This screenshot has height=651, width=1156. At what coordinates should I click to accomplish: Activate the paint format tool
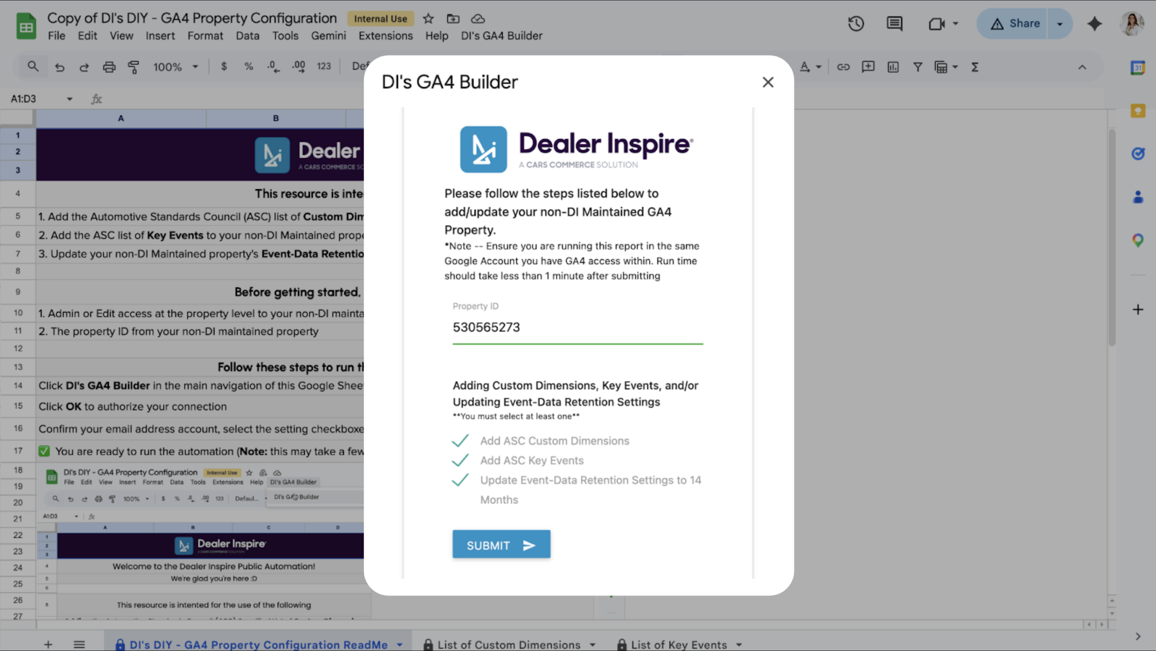[134, 67]
